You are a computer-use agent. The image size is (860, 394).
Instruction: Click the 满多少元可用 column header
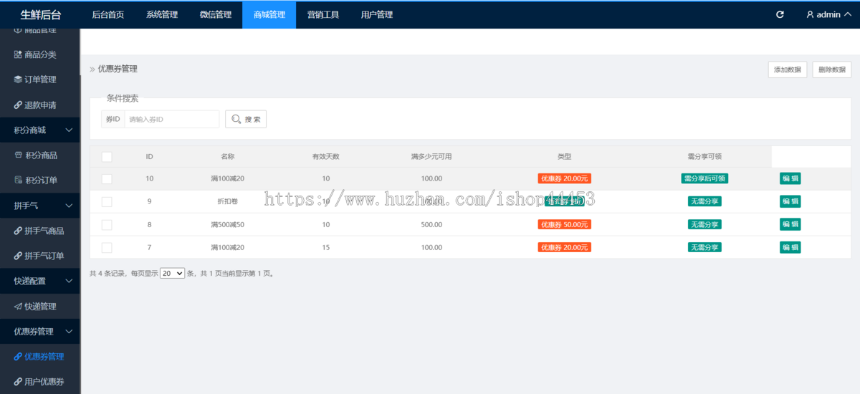point(431,157)
